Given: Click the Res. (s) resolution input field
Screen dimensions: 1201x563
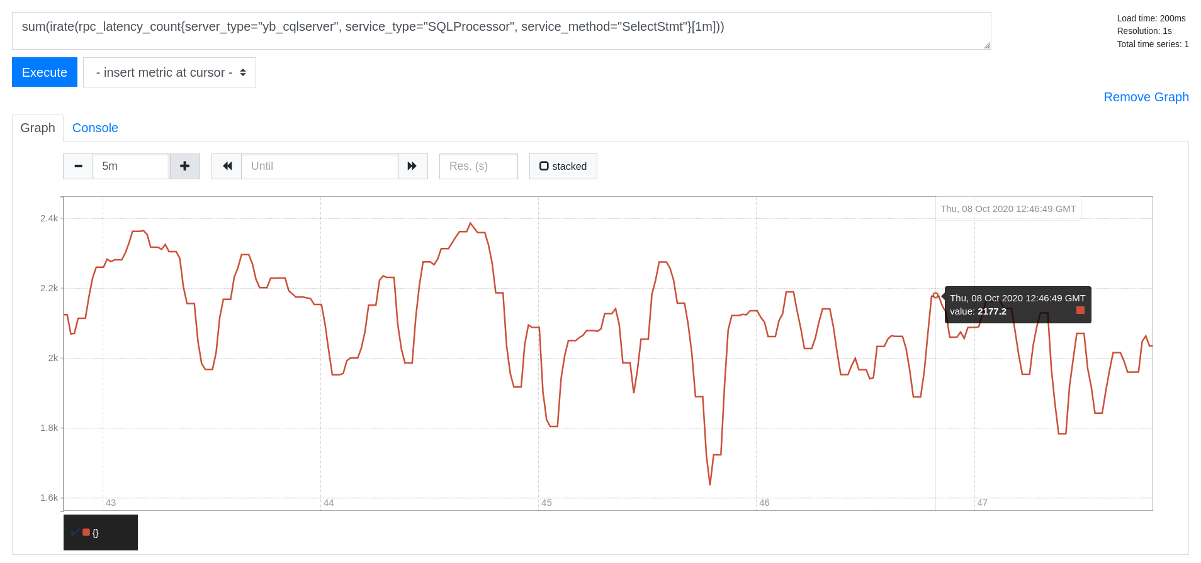Looking at the screenshot, I should click(478, 166).
